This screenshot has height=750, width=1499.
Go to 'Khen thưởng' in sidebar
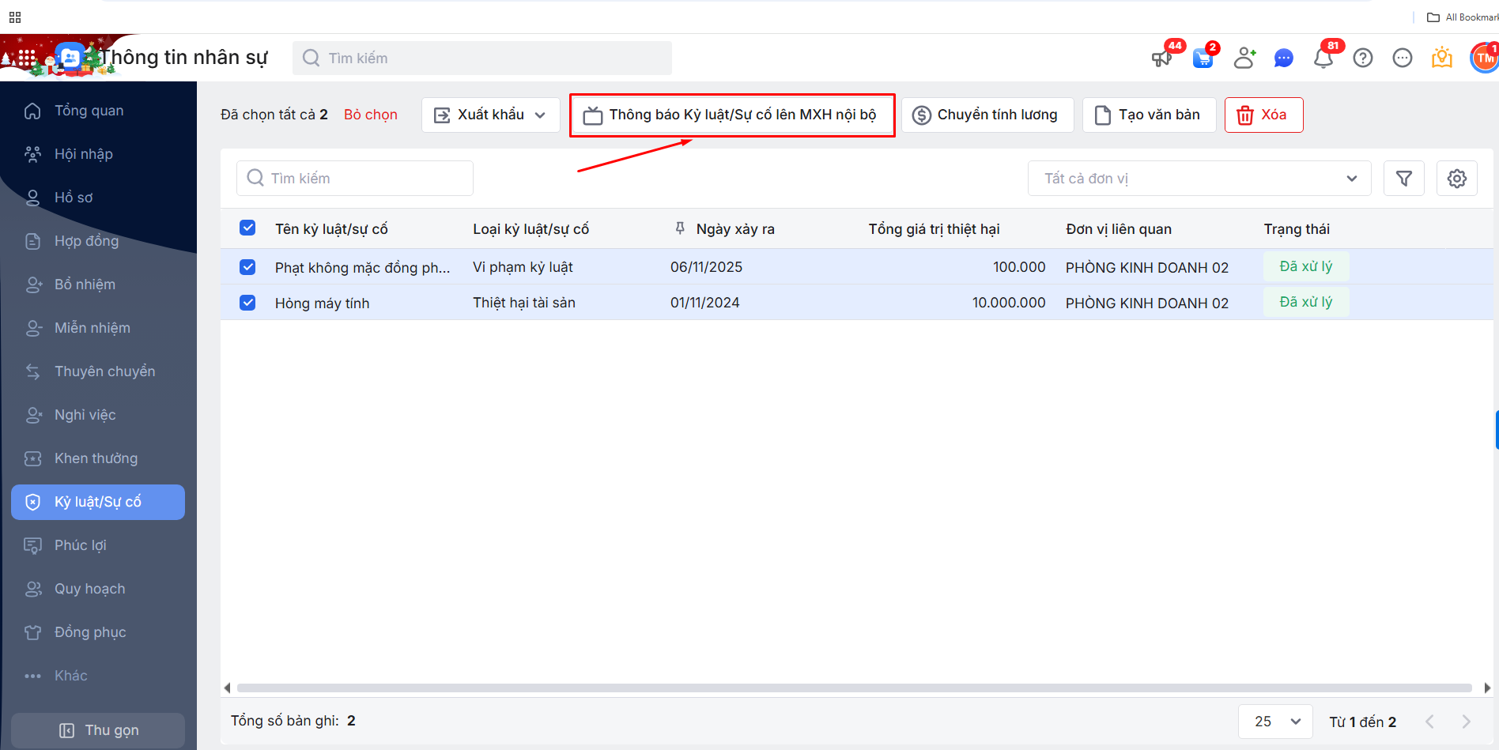[x=96, y=458]
